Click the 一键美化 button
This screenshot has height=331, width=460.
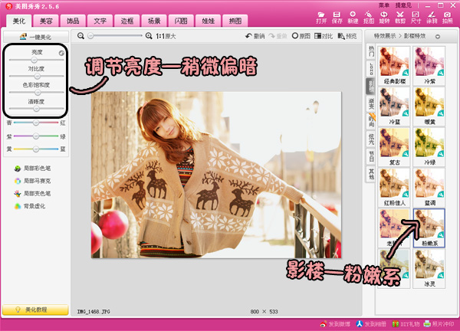pyautogui.click(x=34, y=36)
